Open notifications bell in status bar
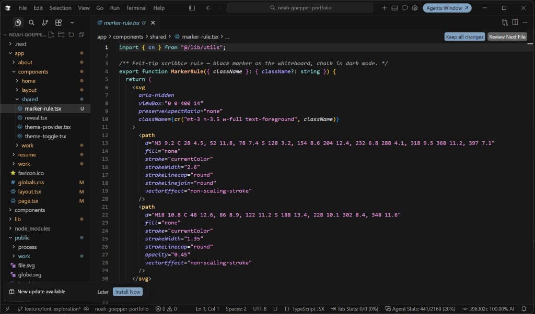Screen dimensions: 535x314 click(524, 309)
